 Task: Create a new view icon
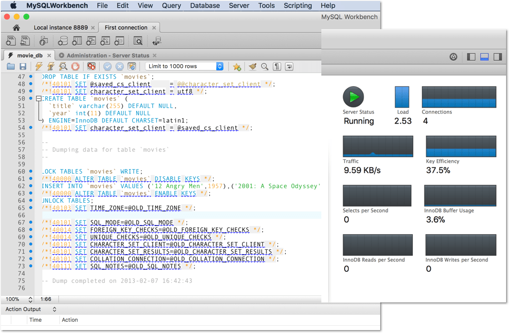click(91, 40)
